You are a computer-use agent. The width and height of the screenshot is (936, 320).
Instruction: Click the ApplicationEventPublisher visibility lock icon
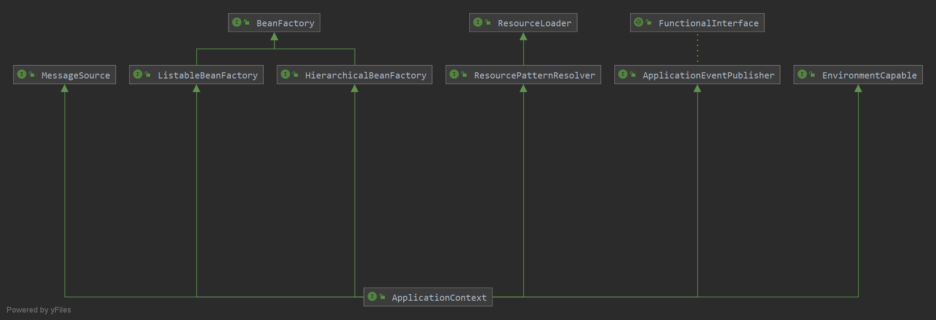pos(633,74)
